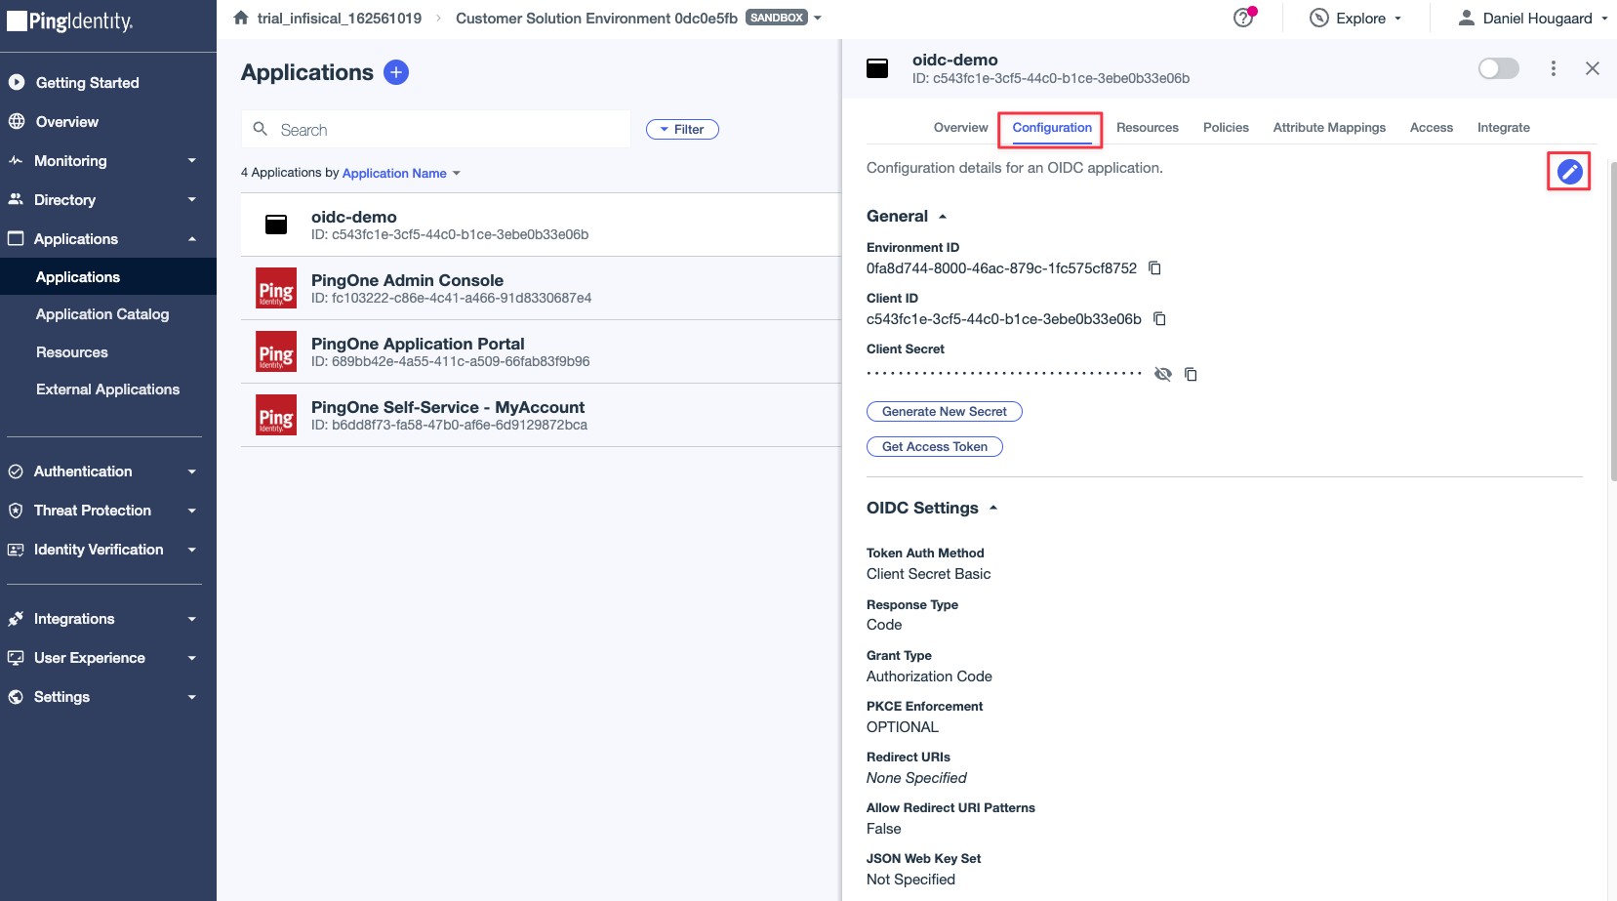Viewport: 1617px width, 901px height.
Task: Reveal the Client Secret with the eye icon
Action: pos(1162,374)
